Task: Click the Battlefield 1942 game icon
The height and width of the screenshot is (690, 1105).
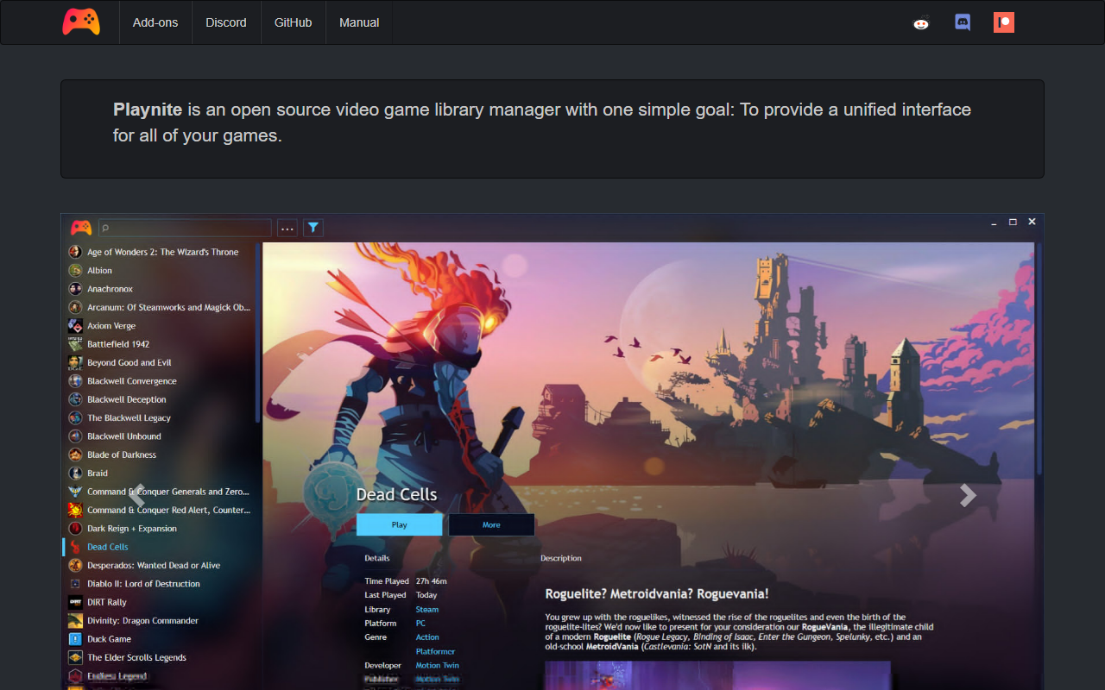Action: coord(76,344)
